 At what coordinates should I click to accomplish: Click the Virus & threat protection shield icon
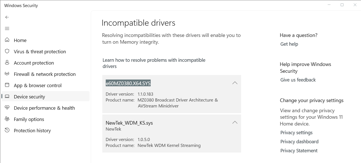7,51
